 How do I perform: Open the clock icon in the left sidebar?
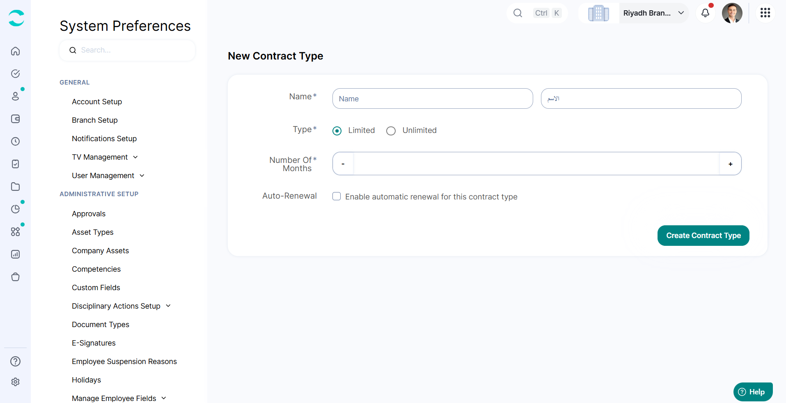(15, 142)
